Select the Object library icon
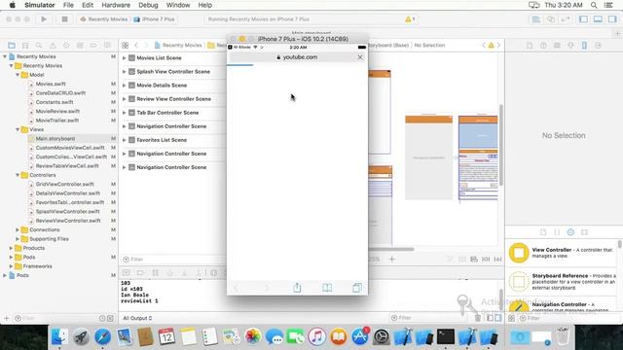Image resolution: width=623 pixels, height=350 pixels. point(570,232)
